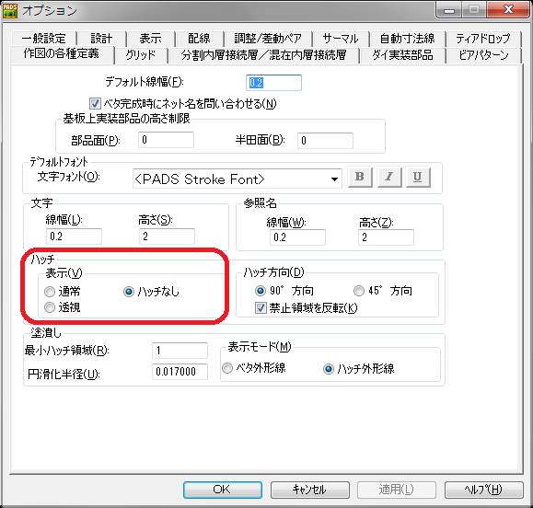Uncheck 禁止領域を反転 checkbox
533x508 pixels.
coord(261,308)
